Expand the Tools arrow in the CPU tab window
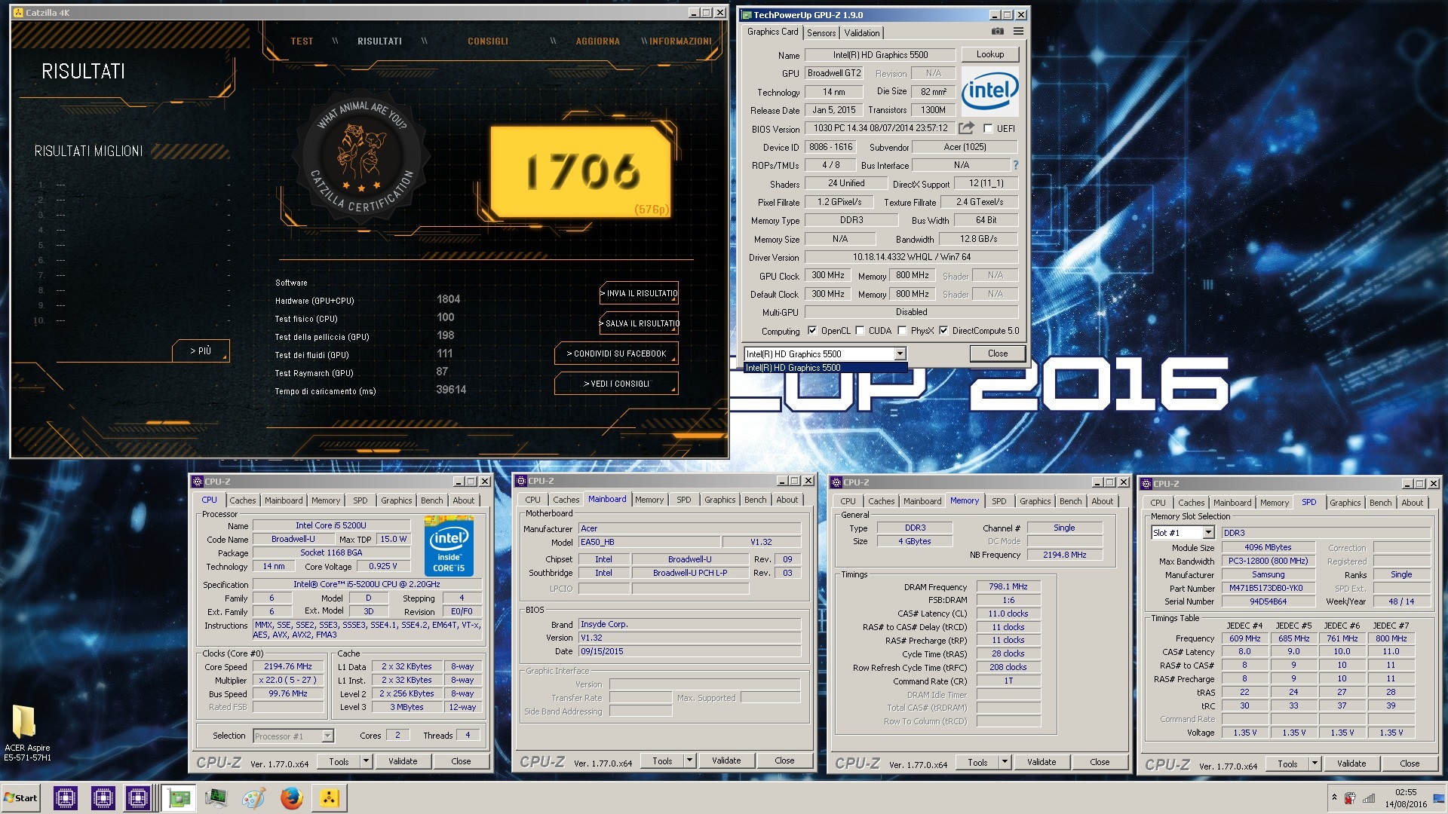The image size is (1448, 814). coord(366,762)
